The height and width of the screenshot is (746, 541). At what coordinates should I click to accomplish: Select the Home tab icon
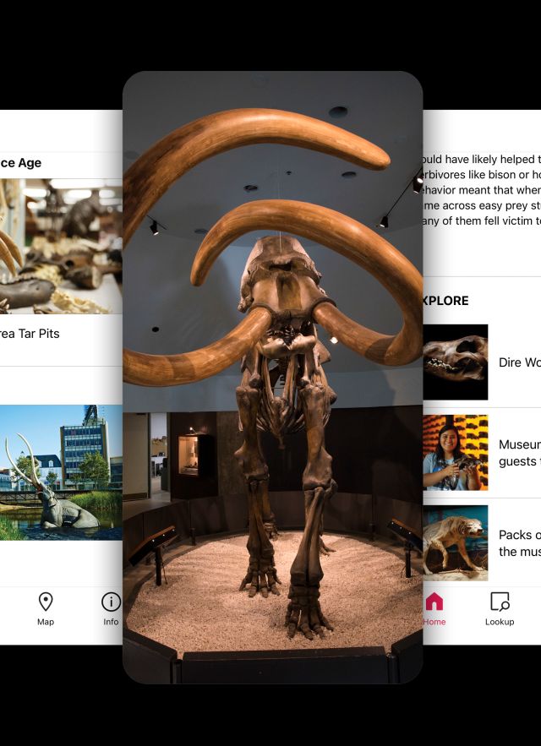coord(434,602)
